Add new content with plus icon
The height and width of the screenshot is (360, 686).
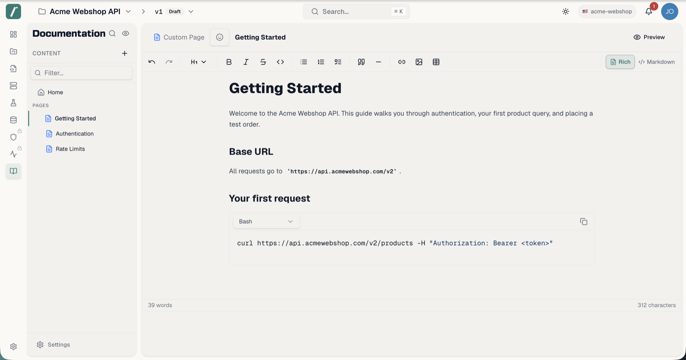point(124,54)
